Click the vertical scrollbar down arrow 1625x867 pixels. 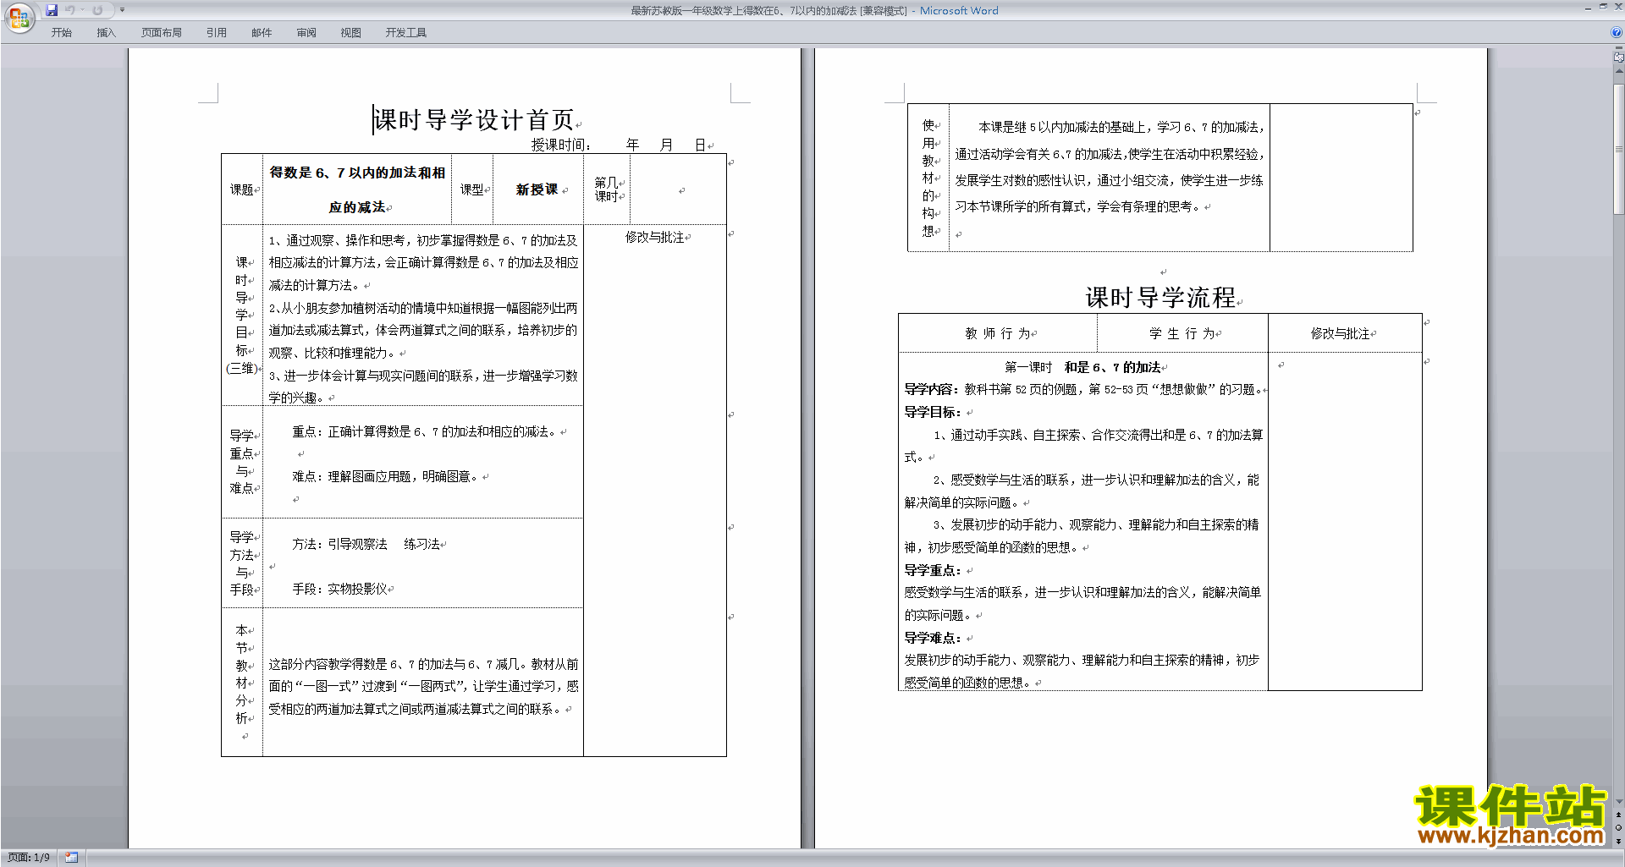(x=1619, y=801)
